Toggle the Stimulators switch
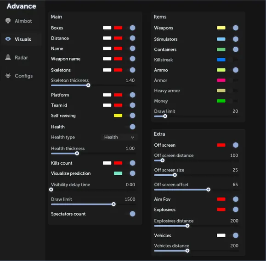 (234, 39)
